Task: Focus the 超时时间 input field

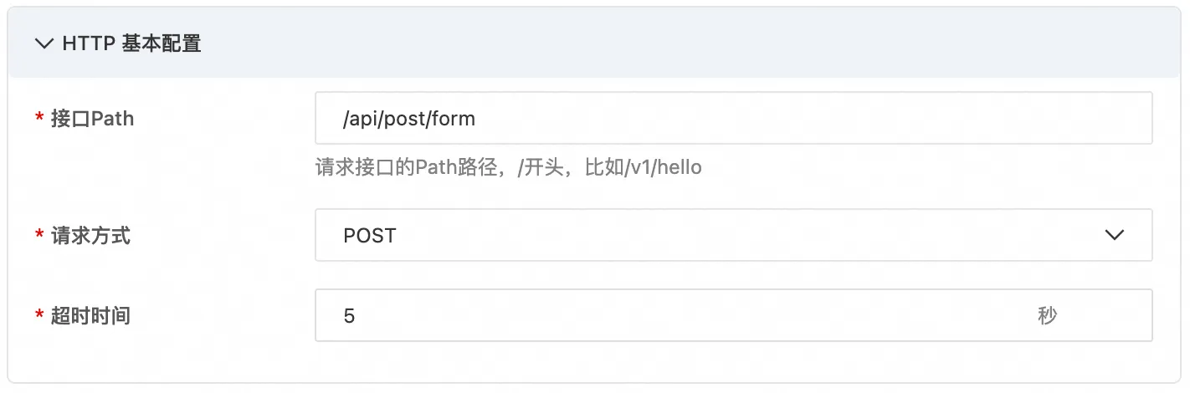Action: coord(734,315)
